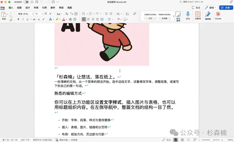
Task: Click the clear formatting icon
Action: [x=67, y=14]
